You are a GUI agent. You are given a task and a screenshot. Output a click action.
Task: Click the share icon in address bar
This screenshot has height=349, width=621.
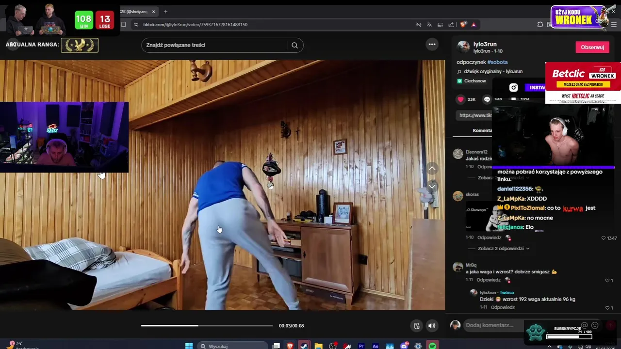(451, 25)
